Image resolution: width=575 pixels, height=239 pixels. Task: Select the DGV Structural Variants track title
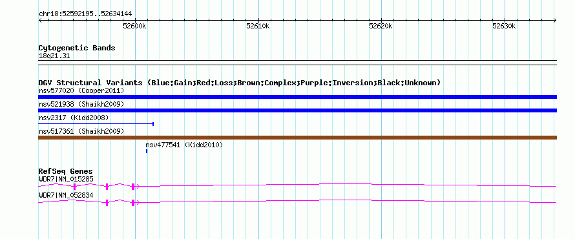(x=240, y=83)
